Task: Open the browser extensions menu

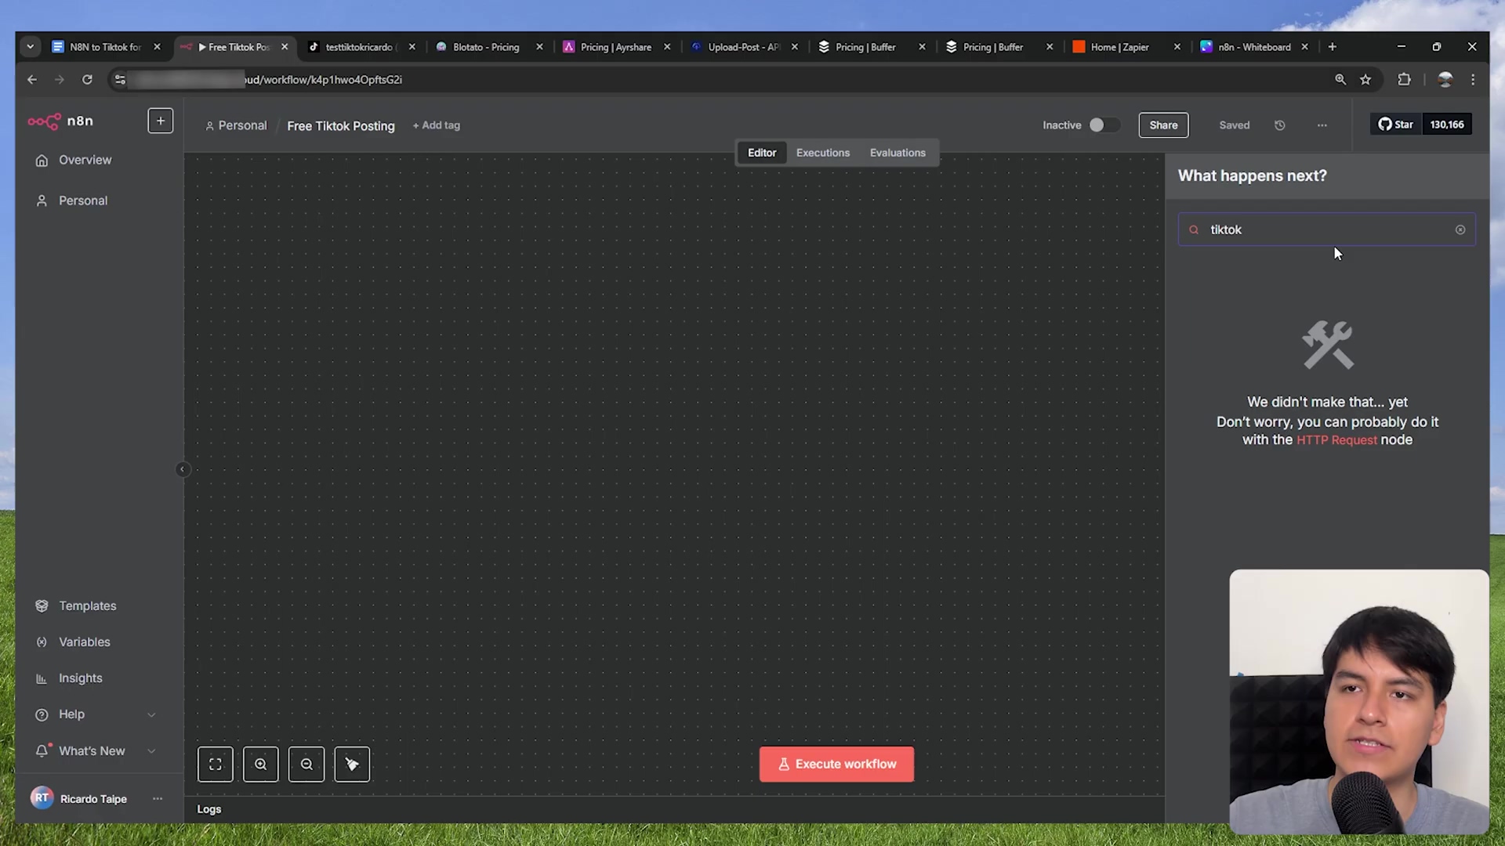Action: click(1404, 79)
